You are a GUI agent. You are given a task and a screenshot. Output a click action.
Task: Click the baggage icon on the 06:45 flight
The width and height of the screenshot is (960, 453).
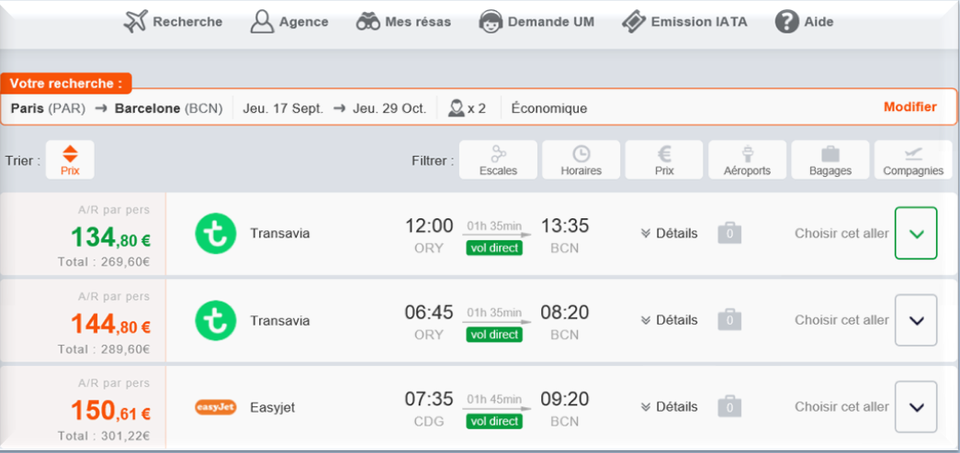tap(729, 320)
